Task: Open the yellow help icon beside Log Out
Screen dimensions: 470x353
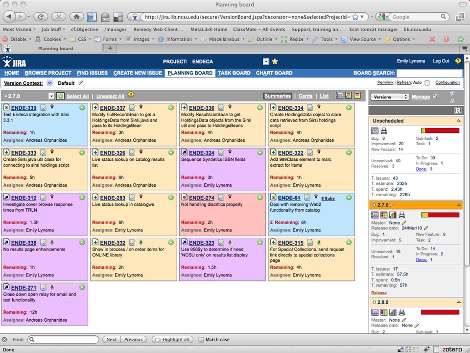Action: [x=458, y=61]
